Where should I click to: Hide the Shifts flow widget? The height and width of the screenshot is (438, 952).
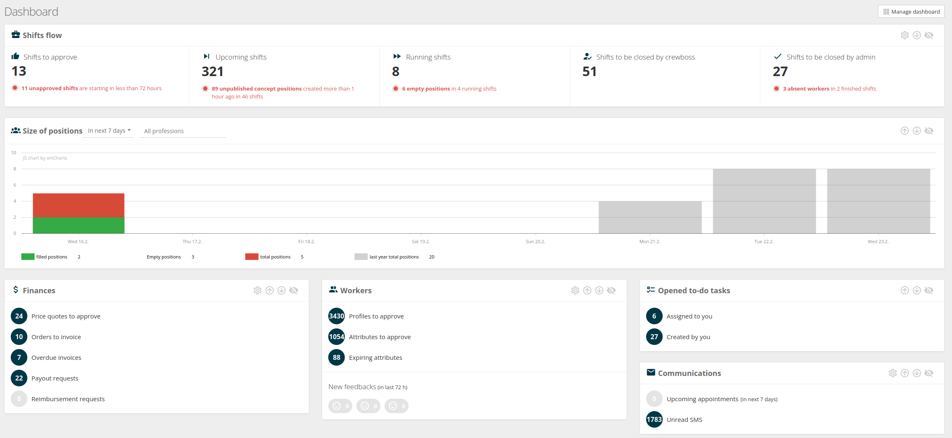[929, 35]
